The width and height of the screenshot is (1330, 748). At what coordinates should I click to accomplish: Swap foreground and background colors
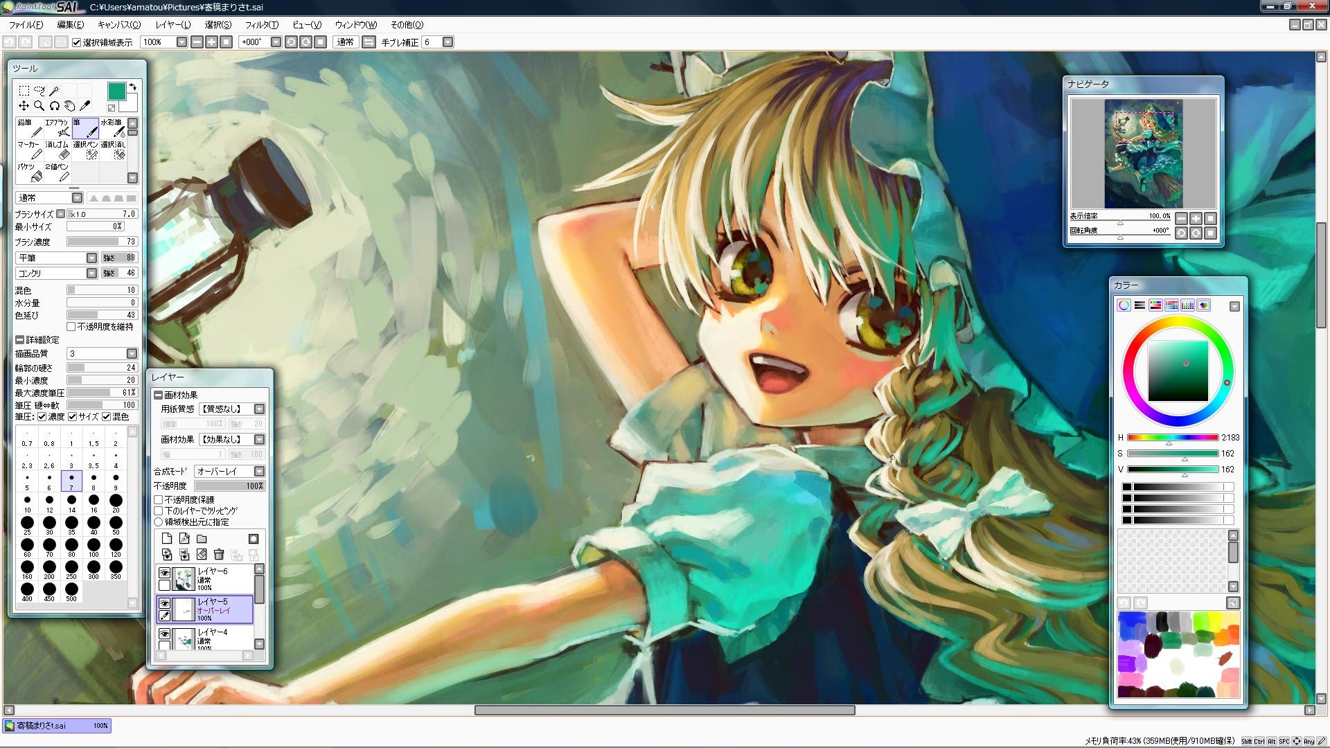pos(132,87)
